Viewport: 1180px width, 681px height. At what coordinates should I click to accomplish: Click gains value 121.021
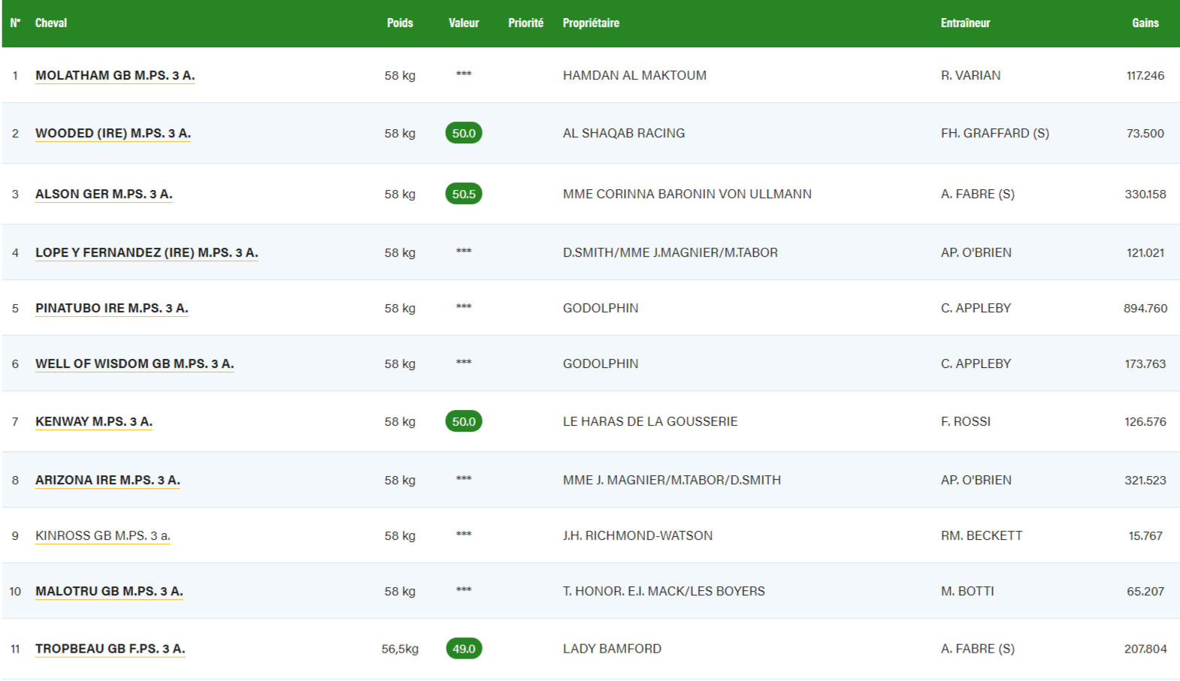(1145, 253)
